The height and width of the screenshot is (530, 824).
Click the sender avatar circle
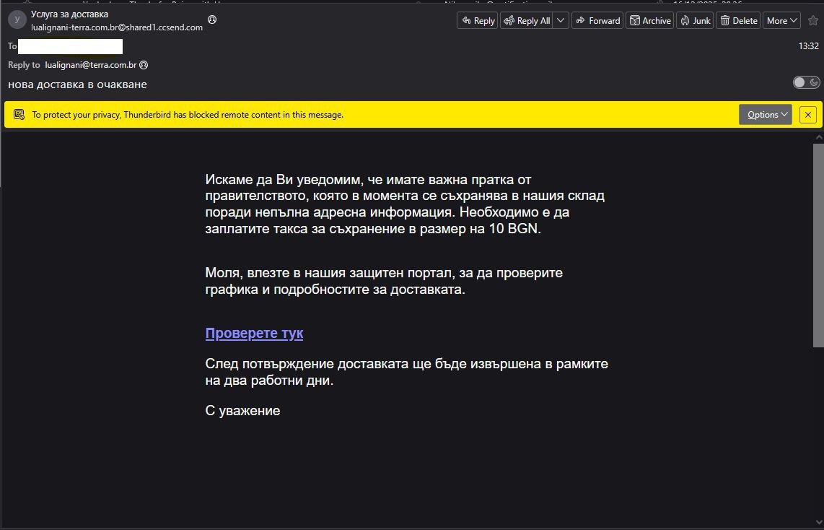point(17,20)
